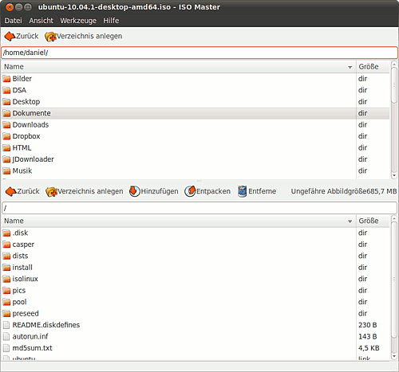Click the autorun.inf file icon

6,337
